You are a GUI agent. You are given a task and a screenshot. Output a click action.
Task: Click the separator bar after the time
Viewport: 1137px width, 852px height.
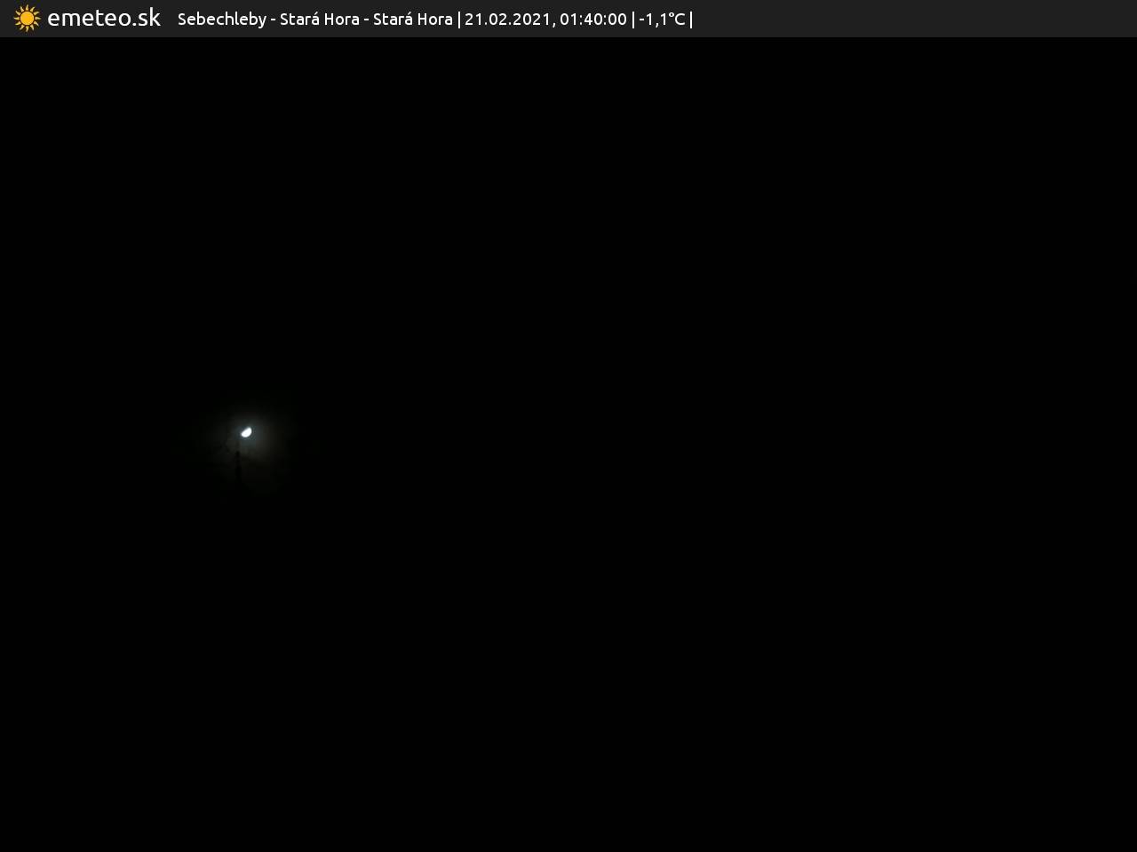pos(633,20)
